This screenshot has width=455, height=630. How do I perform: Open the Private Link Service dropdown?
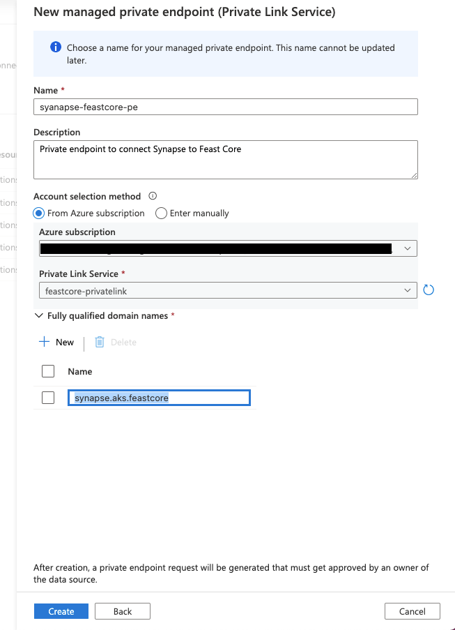click(228, 290)
